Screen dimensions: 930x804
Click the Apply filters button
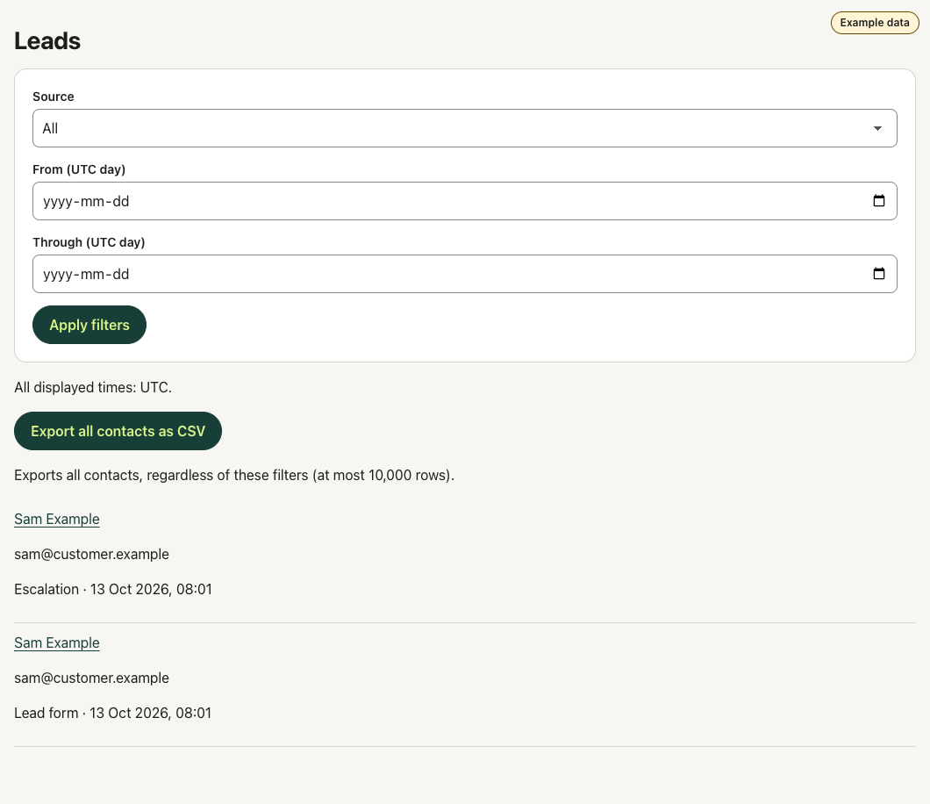click(x=89, y=325)
